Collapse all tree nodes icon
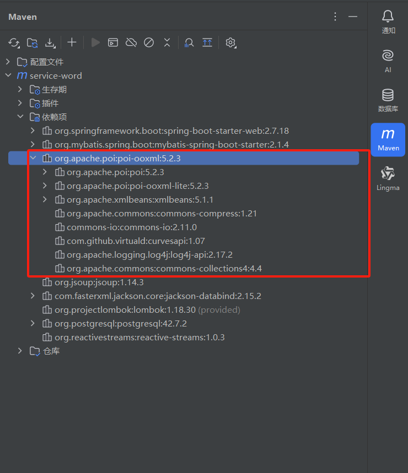408x473 pixels. 167,42
